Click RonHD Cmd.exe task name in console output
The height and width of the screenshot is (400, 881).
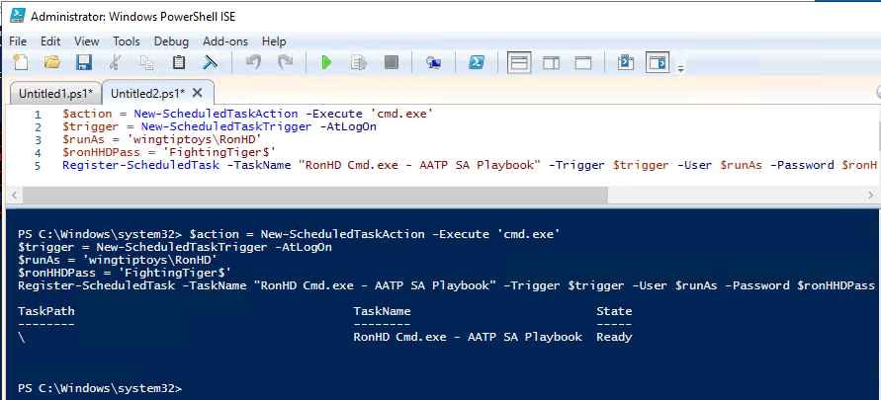click(468, 337)
